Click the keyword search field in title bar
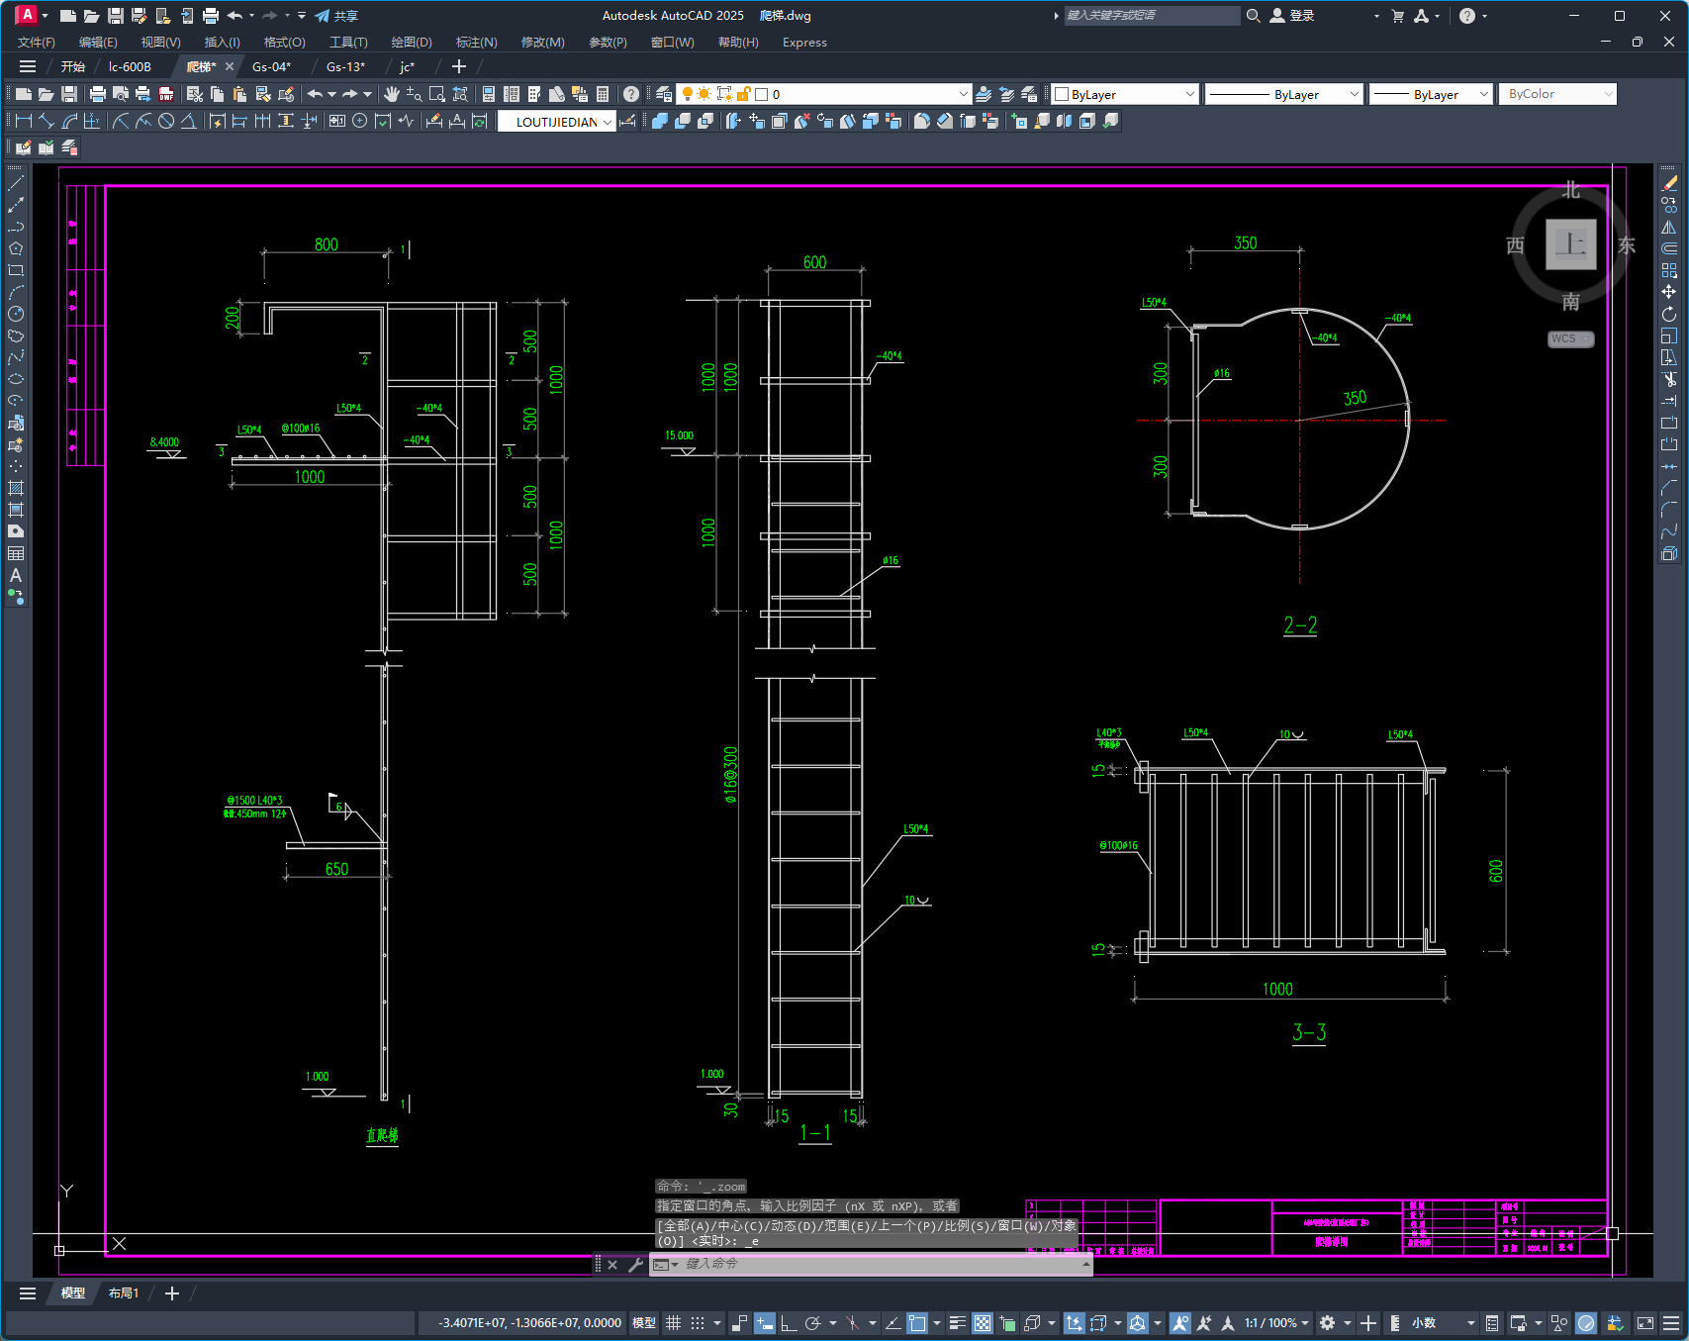 coord(1151,16)
